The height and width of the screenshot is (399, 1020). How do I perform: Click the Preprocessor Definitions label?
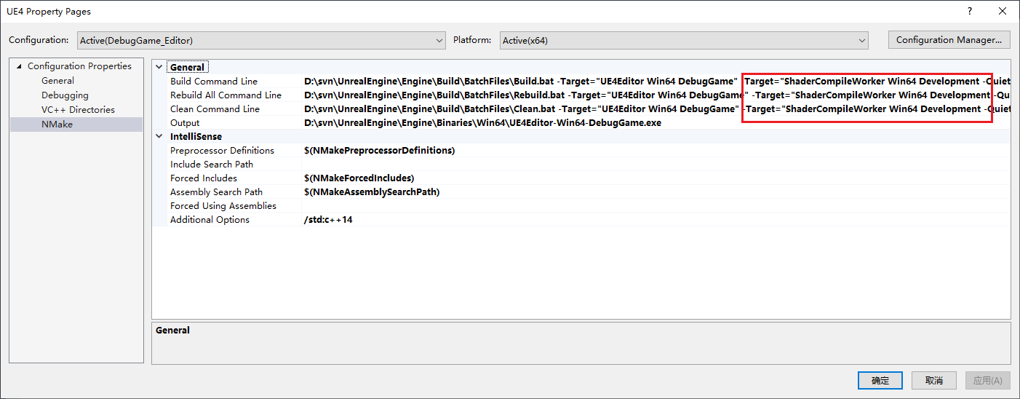pyautogui.click(x=222, y=151)
